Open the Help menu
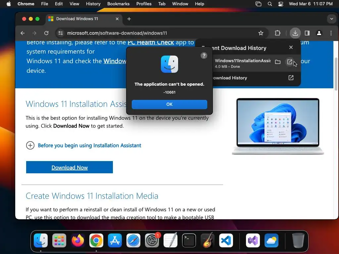Image resolution: width=339 pixels, height=254 pixels. [x=199, y=4]
